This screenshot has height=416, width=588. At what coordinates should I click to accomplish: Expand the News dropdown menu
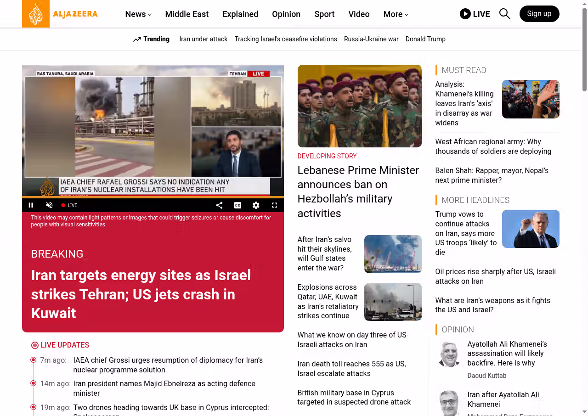pyautogui.click(x=138, y=14)
